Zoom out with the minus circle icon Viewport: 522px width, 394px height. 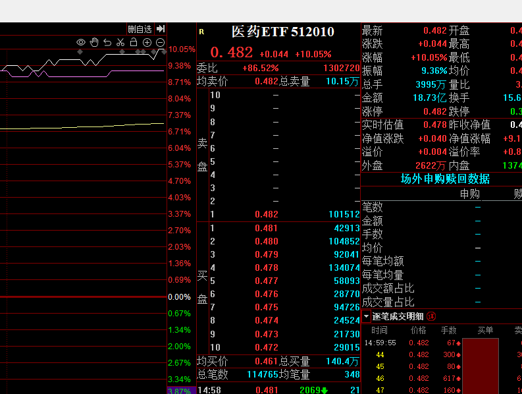pyautogui.click(x=160, y=42)
